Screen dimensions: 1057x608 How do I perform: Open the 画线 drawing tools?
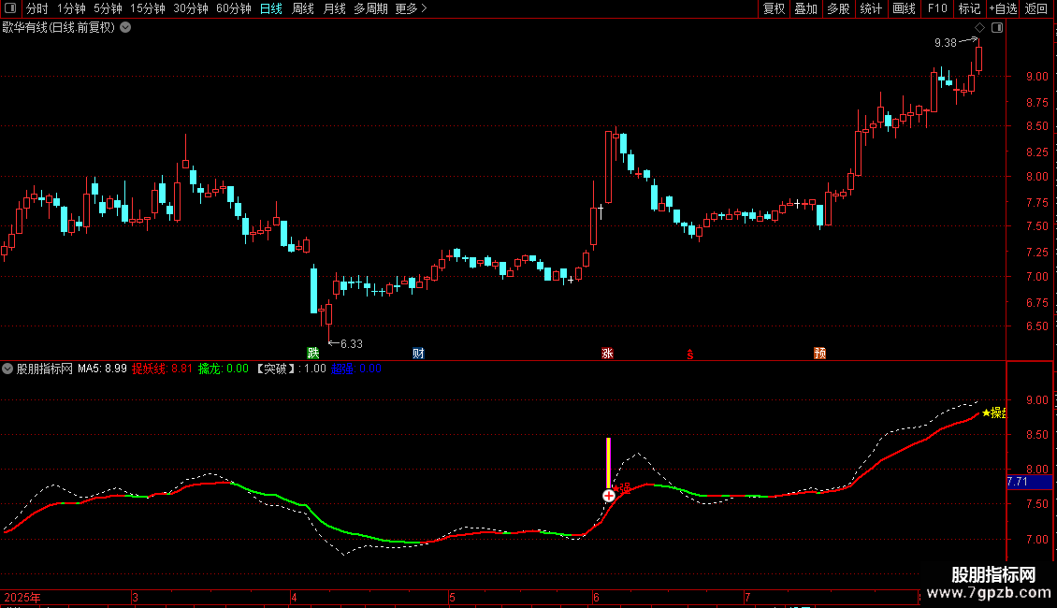904,8
